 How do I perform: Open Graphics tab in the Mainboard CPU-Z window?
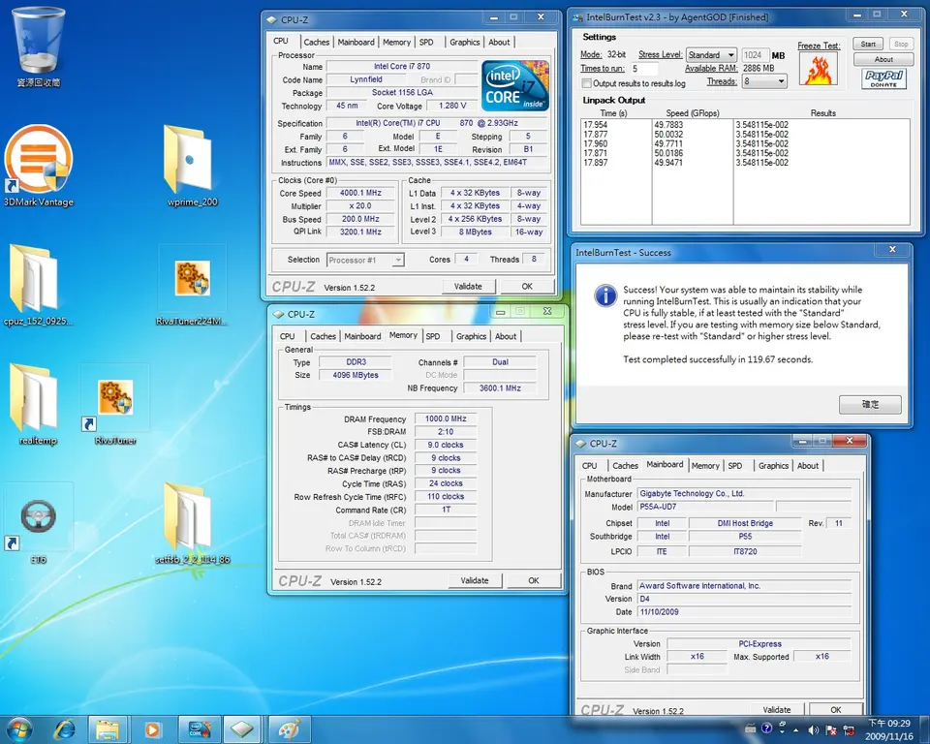[x=773, y=466]
